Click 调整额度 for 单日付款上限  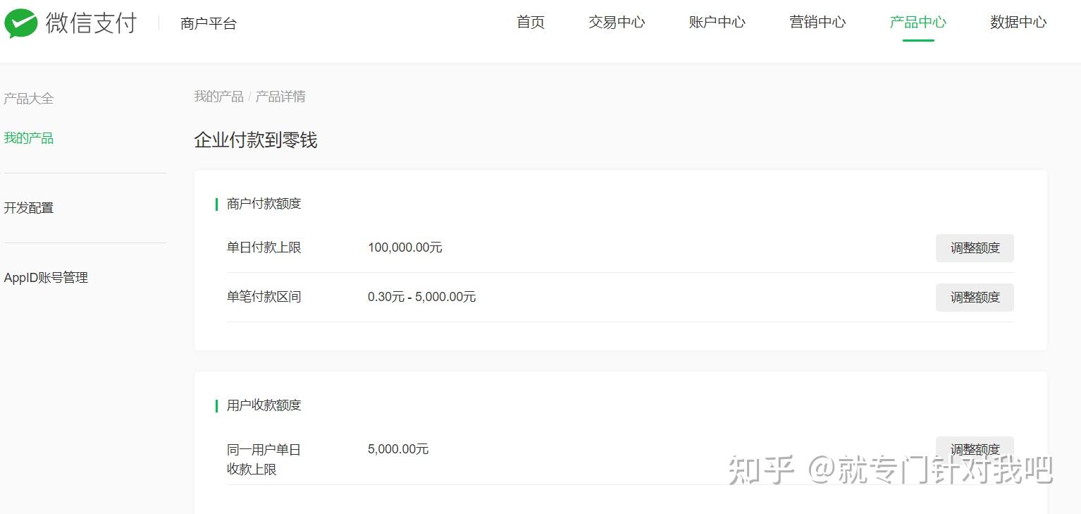[x=975, y=248]
